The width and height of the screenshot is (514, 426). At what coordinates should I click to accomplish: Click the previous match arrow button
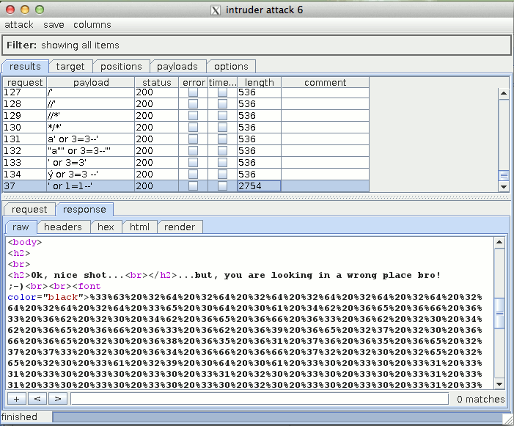tap(37, 399)
